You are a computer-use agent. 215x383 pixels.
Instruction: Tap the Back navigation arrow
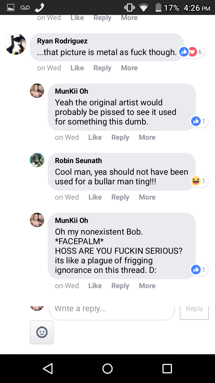click(48, 369)
